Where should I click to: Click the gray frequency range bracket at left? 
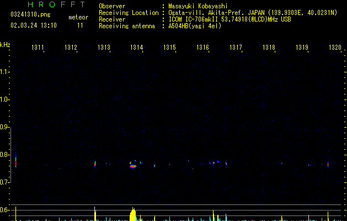click(10, 155)
